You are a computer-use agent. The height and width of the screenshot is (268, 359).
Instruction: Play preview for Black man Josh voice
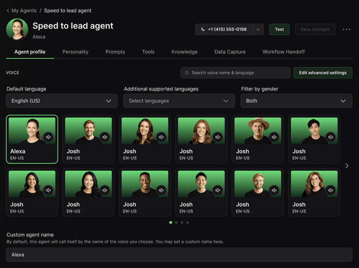pos(161,190)
